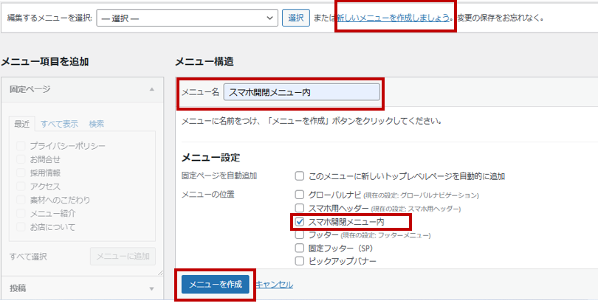Open the 編集するメニューを選択 dropdown

[x=188, y=17]
